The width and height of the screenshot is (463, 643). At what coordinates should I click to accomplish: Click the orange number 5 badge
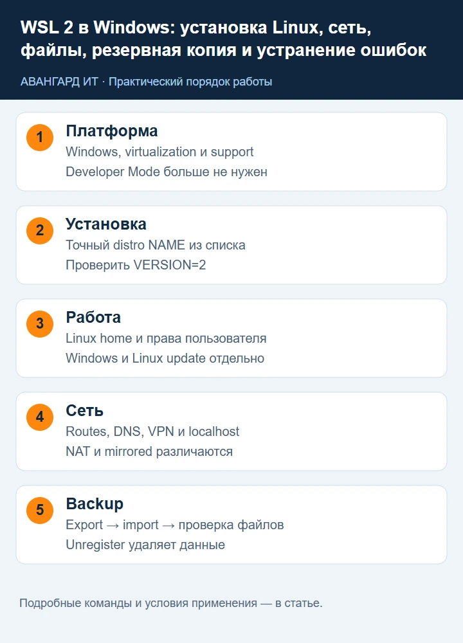coord(40,510)
